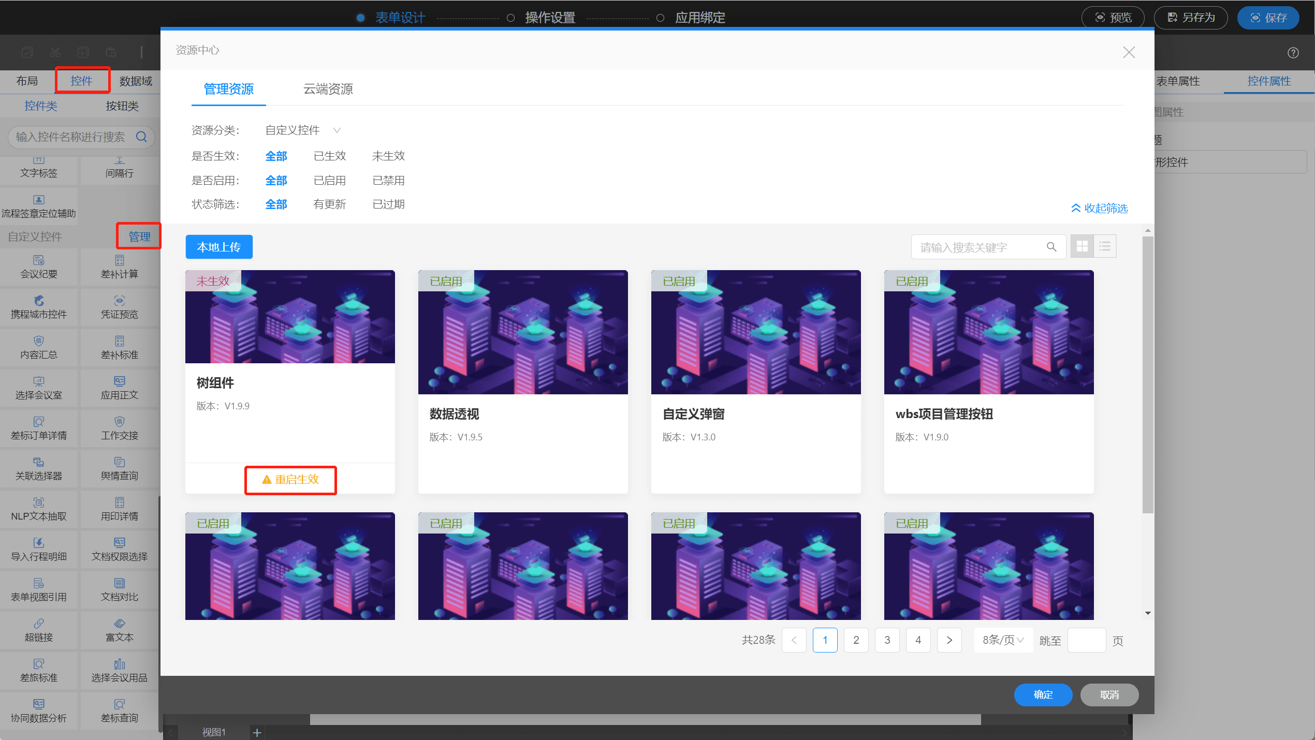Image resolution: width=1315 pixels, height=740 pixels.
Task: Cancel the dialog with 取消
Action: click(1109, 695)
